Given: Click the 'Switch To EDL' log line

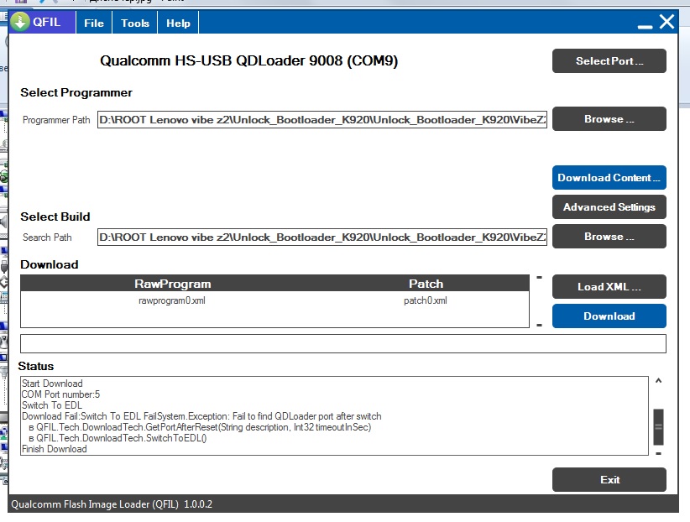Looking at the screenshot, I should [x=52, y=405].
